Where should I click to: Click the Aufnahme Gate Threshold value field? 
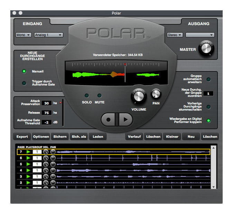click(x=47, y=122)
